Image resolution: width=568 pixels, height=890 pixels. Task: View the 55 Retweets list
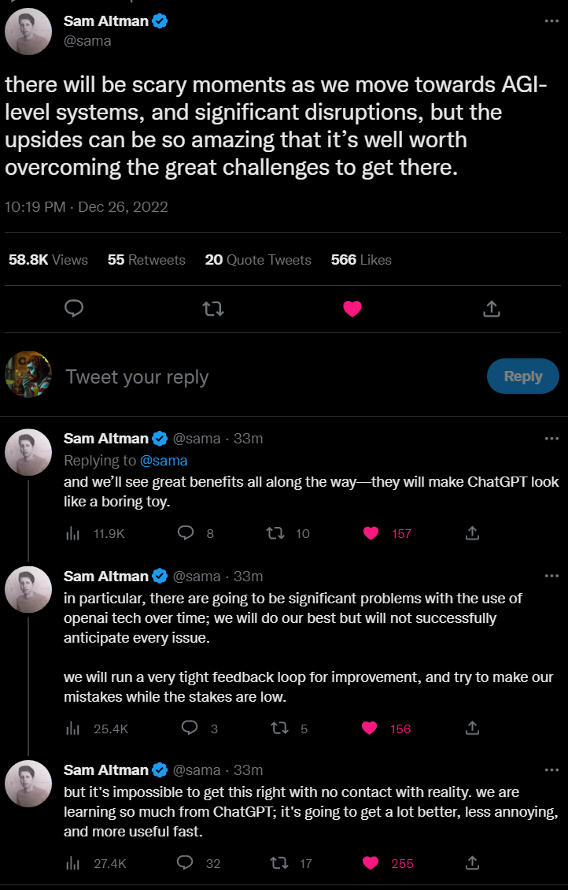146,259
